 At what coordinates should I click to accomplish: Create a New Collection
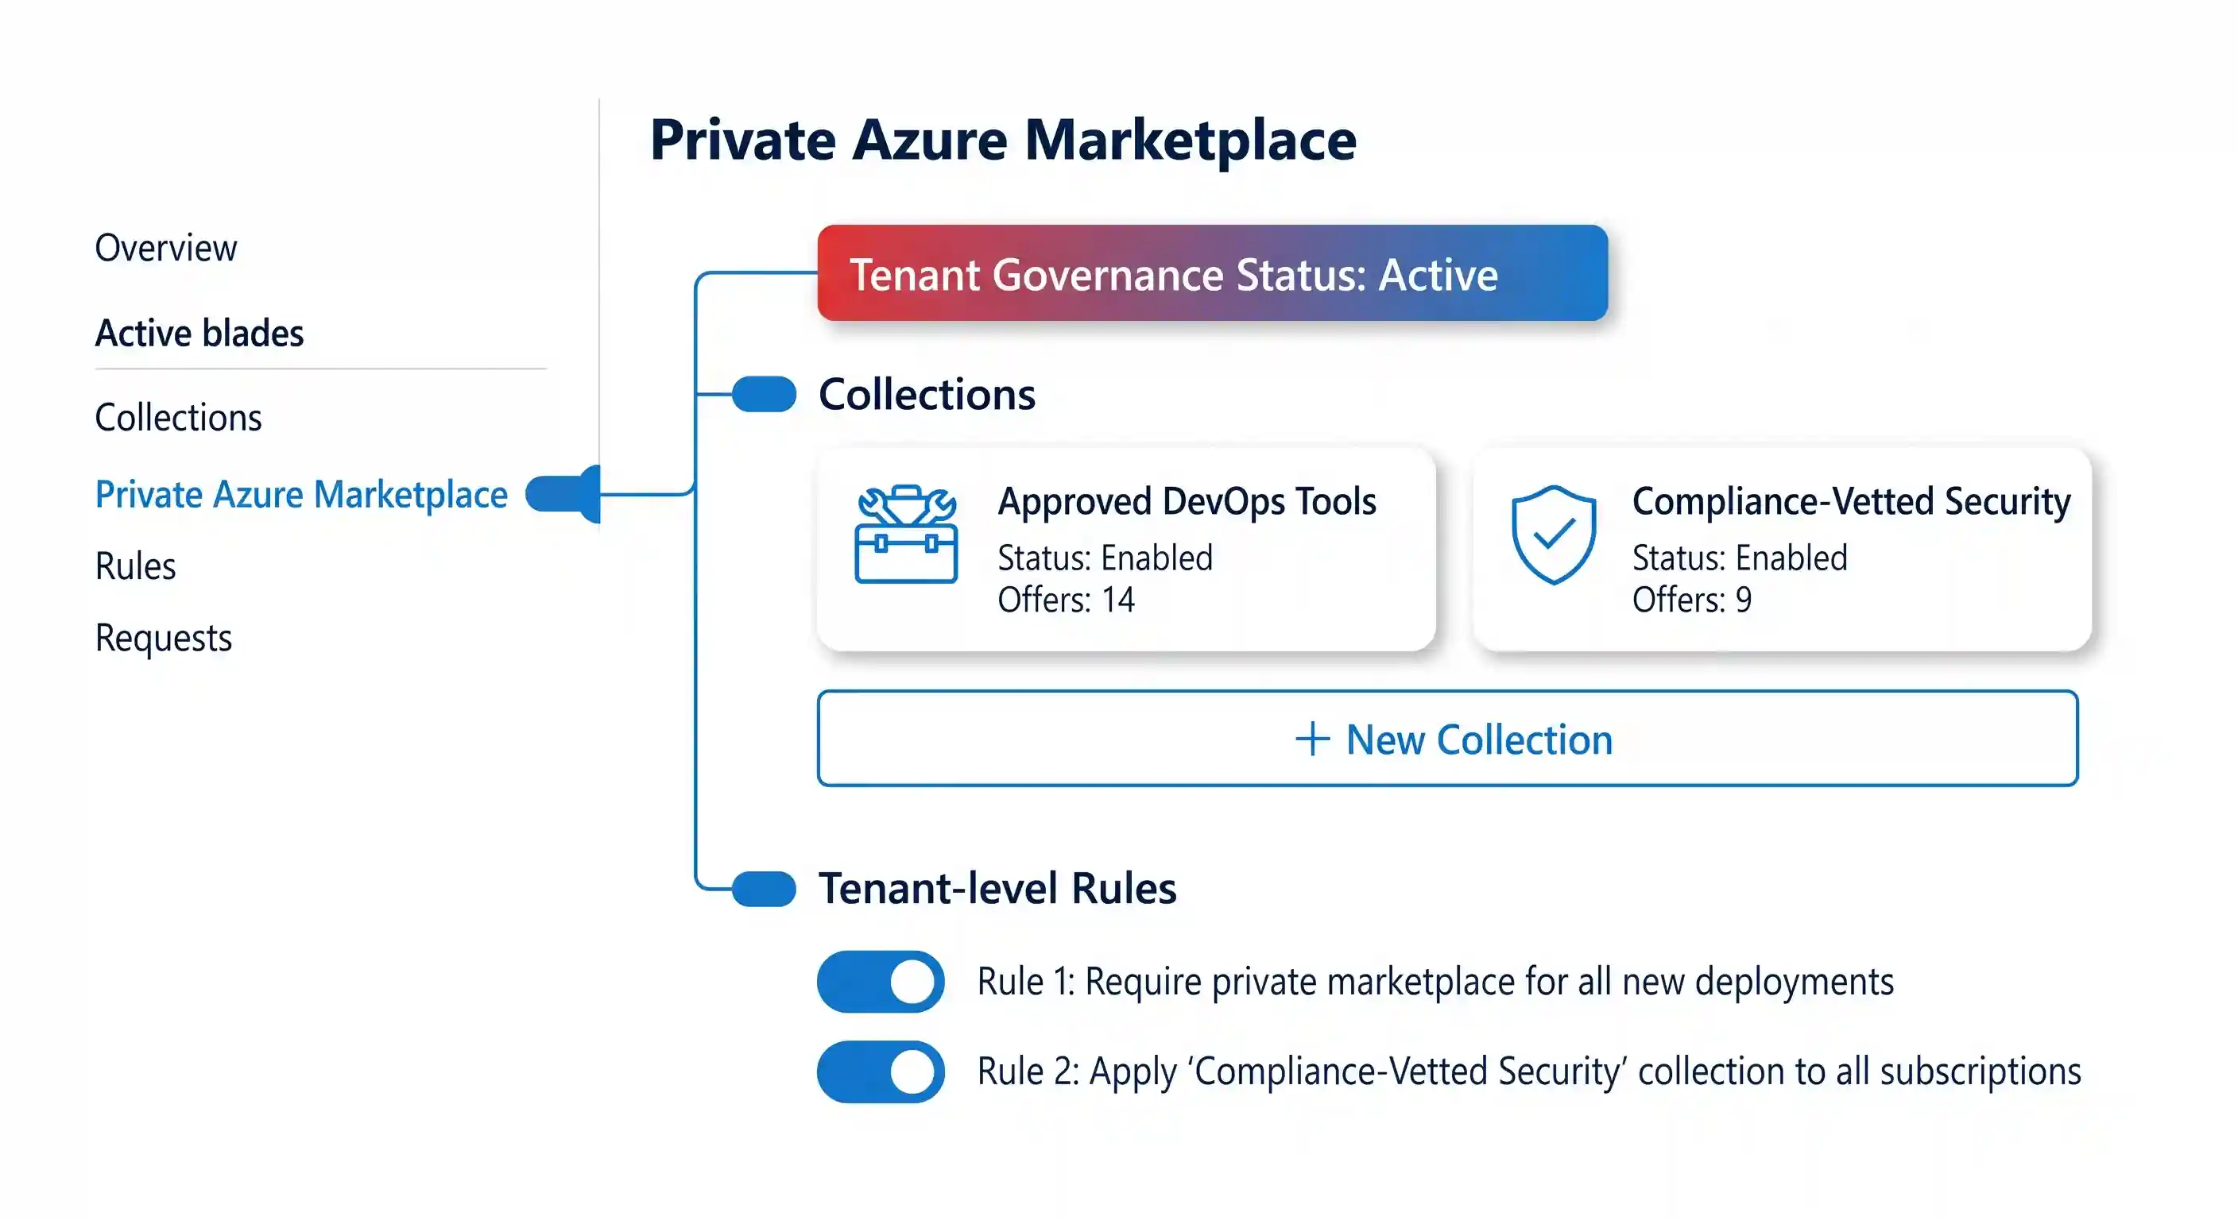1447,739
